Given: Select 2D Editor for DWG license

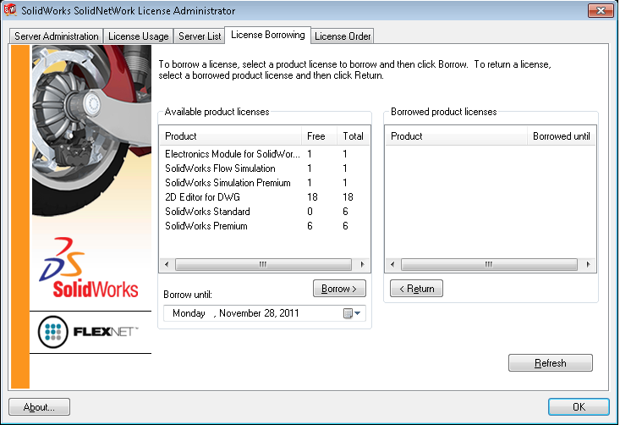Looking at the screenshot, I should pos(201,197).
